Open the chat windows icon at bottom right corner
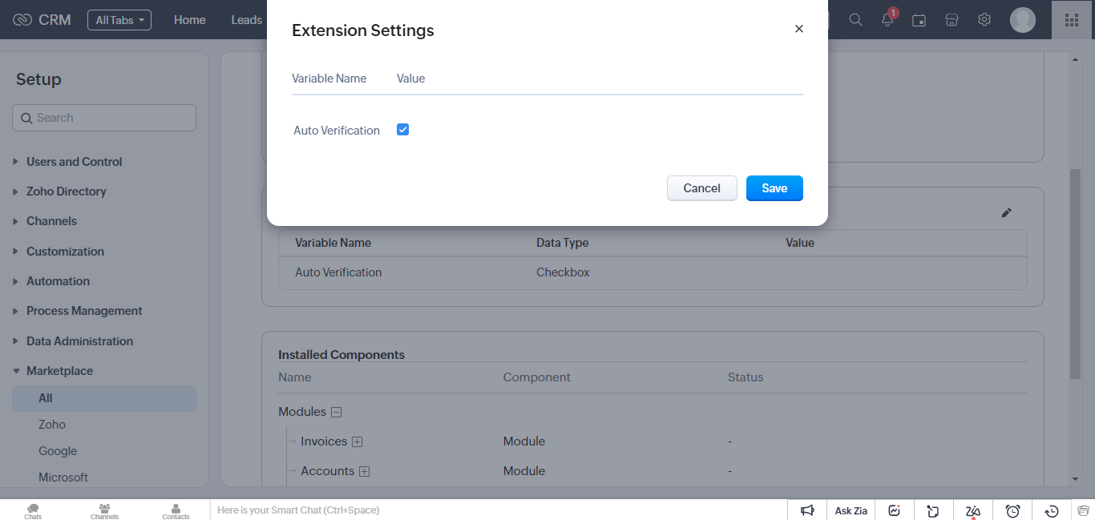Screen dimensions: 1095x520 (x=1083, y=510)
